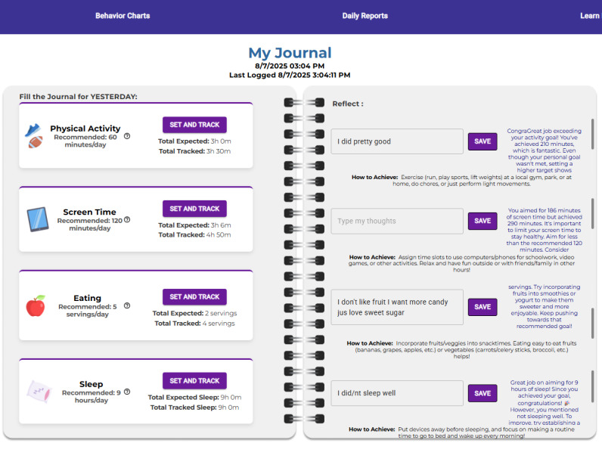Open help icon next to Physical Activity recommendation

(x=127, y=136)
